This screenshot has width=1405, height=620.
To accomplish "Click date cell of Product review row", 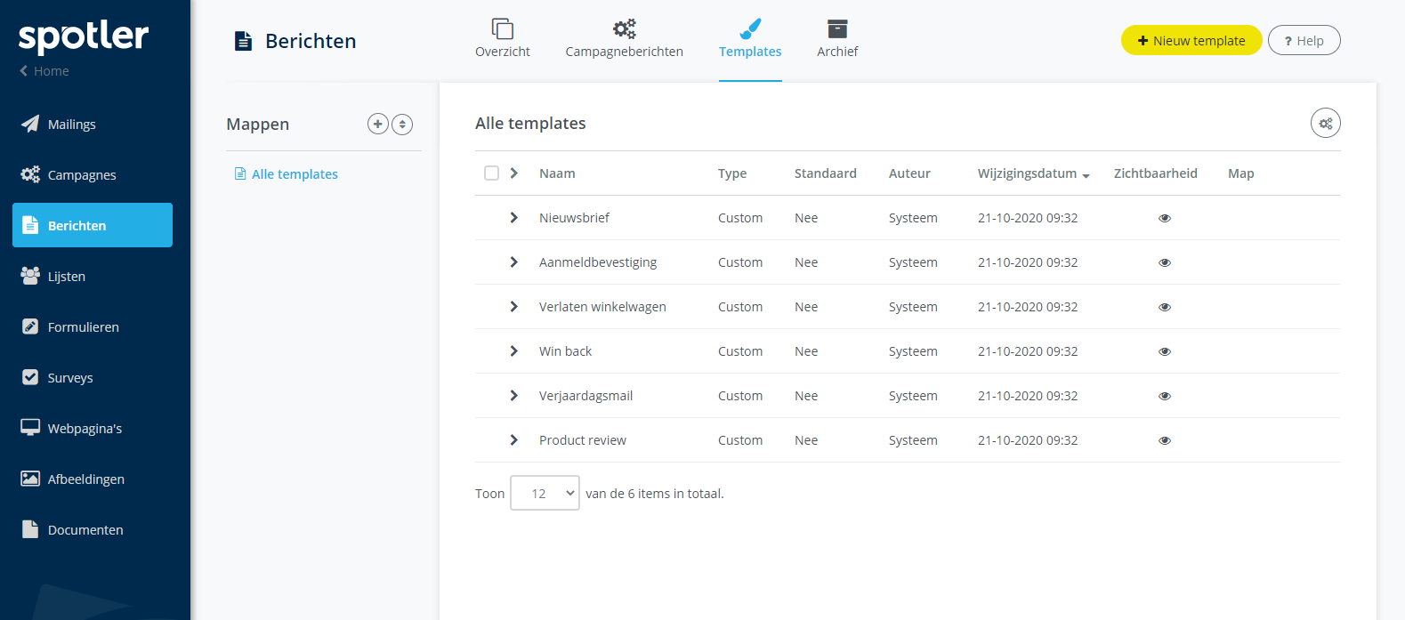I will coord(1028,440).
